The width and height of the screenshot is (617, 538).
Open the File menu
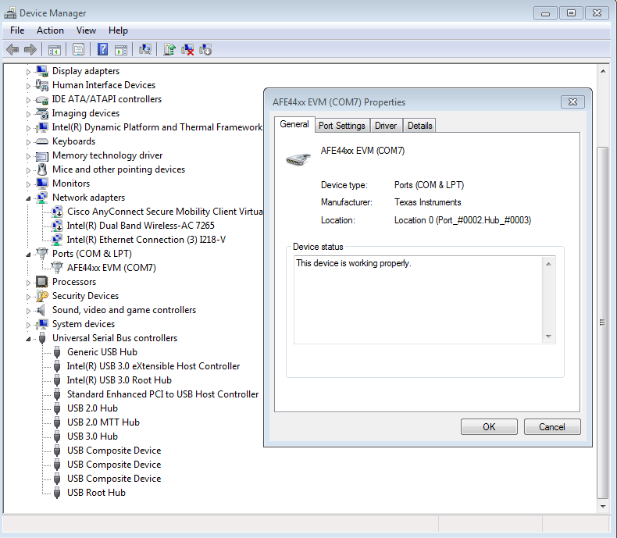pos(17,30)
